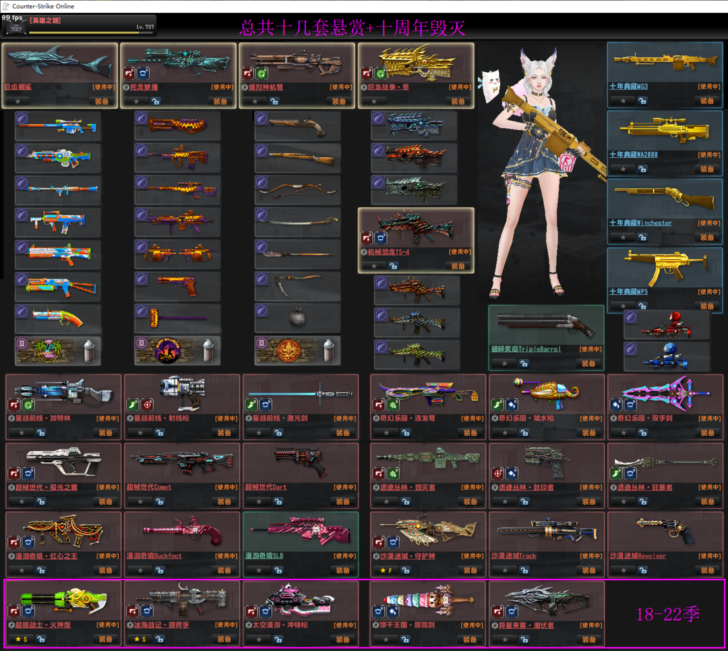Toggle the favorite star on 巨龙战争·圣
The image size is (728, 651).
pos(373,101)
